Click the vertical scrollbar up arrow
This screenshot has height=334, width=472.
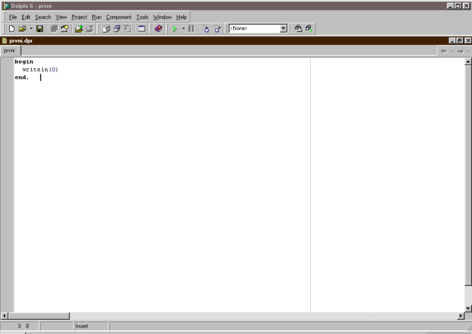(x=468, y=62)
